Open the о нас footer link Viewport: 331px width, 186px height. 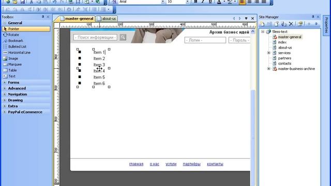pyautogui.click(x=154, y=164)
